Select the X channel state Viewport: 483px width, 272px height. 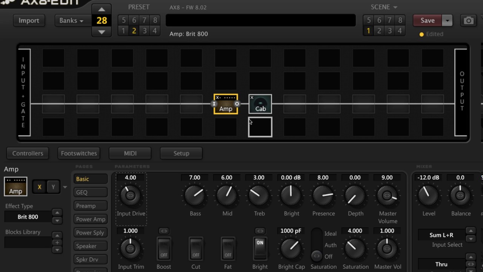pyautogui.click(x=39, y=187)
